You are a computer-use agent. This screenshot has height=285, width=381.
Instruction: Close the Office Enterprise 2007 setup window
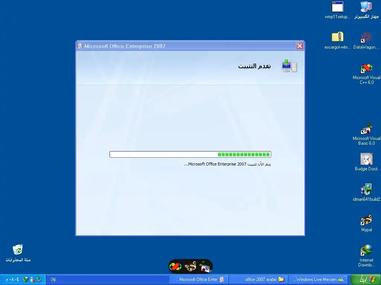point(300,46)
